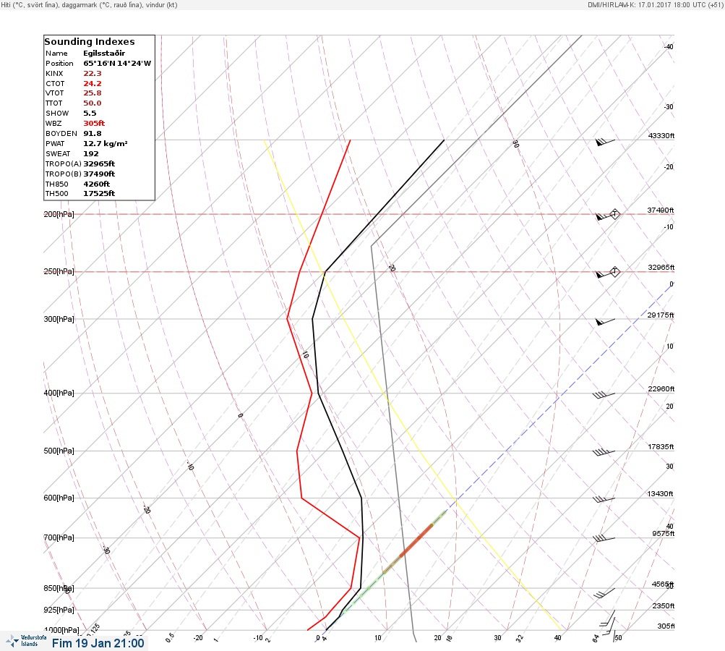Click the 'Sounding Indexes' title
725x651 pixels.
coord(90,42)
